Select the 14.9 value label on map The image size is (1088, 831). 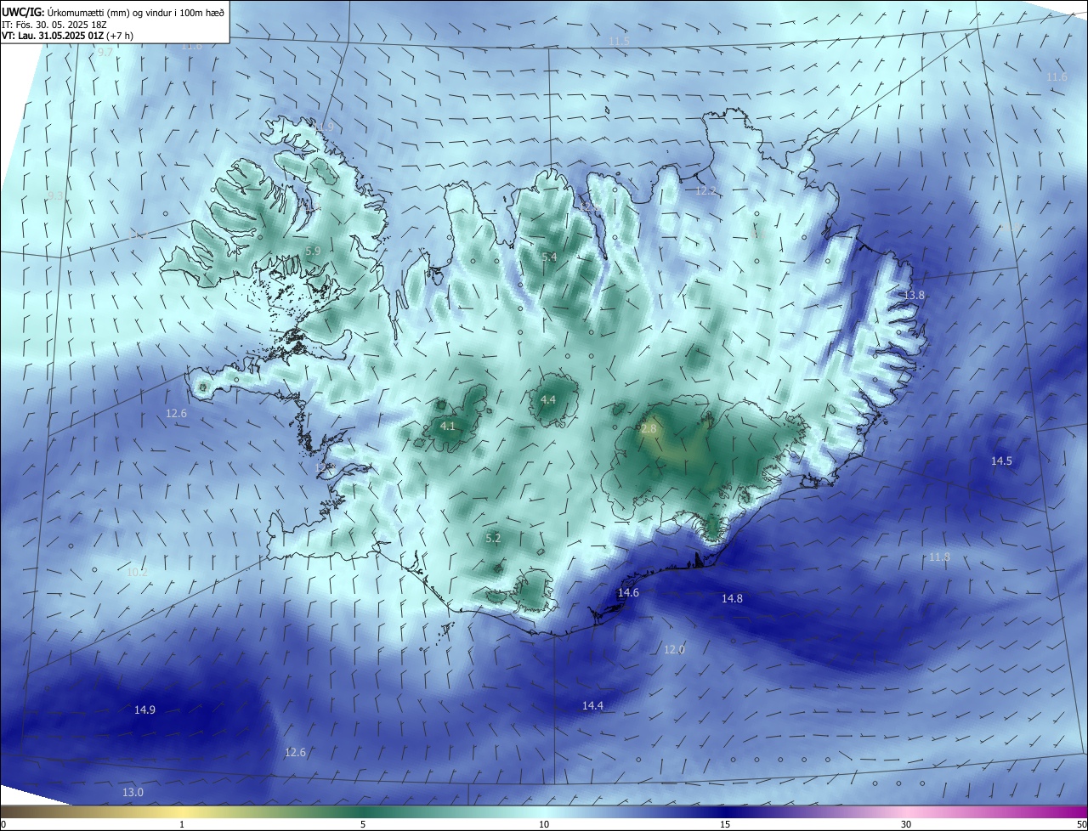144,709
